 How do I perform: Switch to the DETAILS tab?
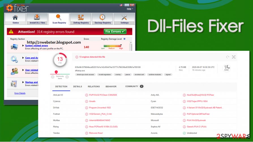tap(78, 86)
